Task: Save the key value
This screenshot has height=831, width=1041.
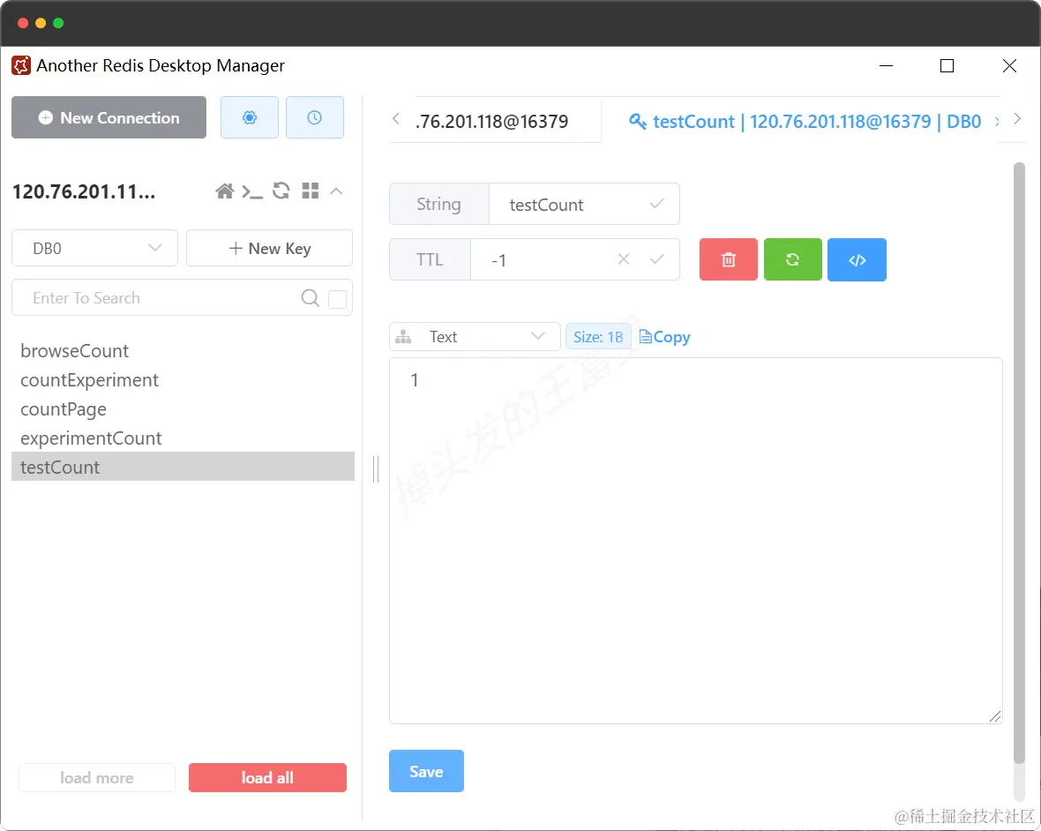Action: (426, 771)
